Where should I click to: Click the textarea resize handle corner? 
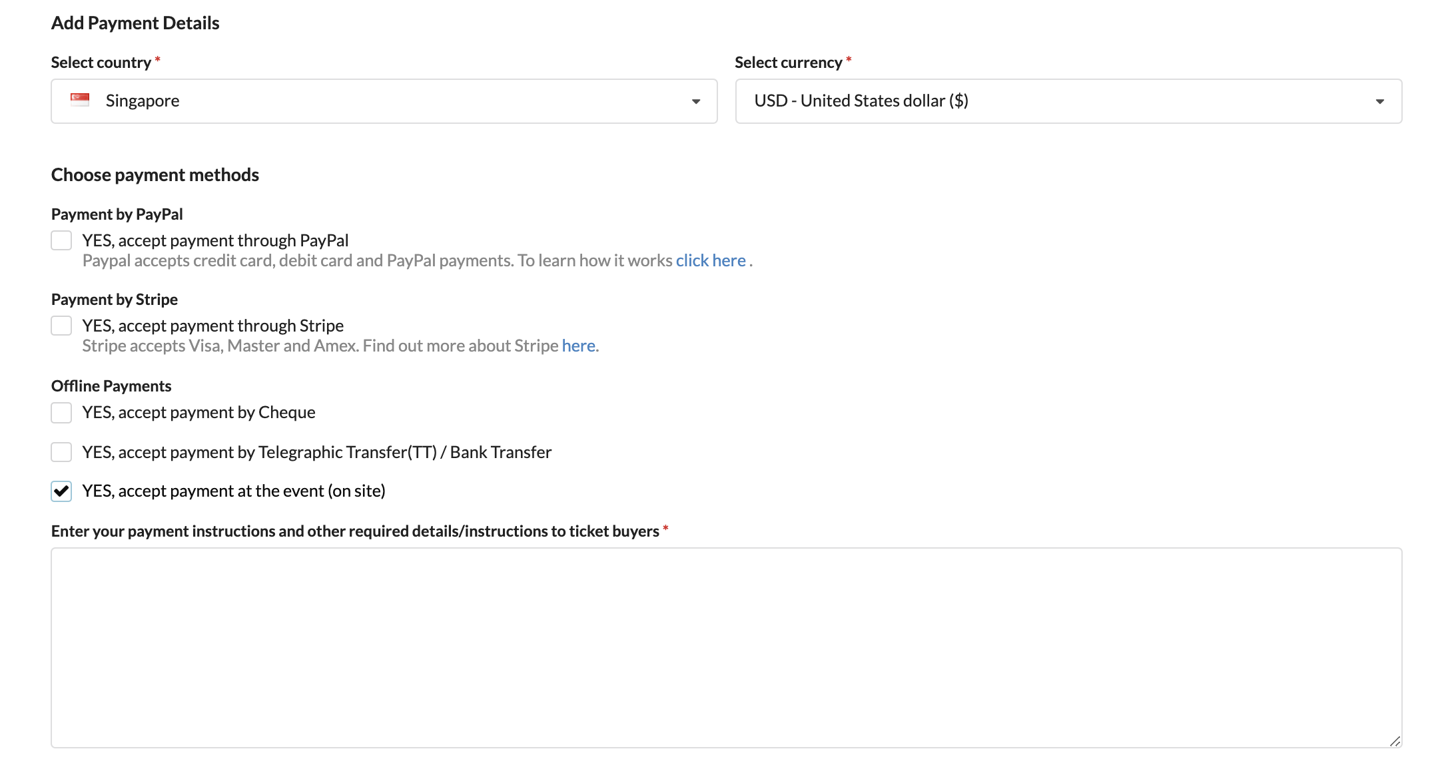pyautogui.click(x=1395, y=741)
